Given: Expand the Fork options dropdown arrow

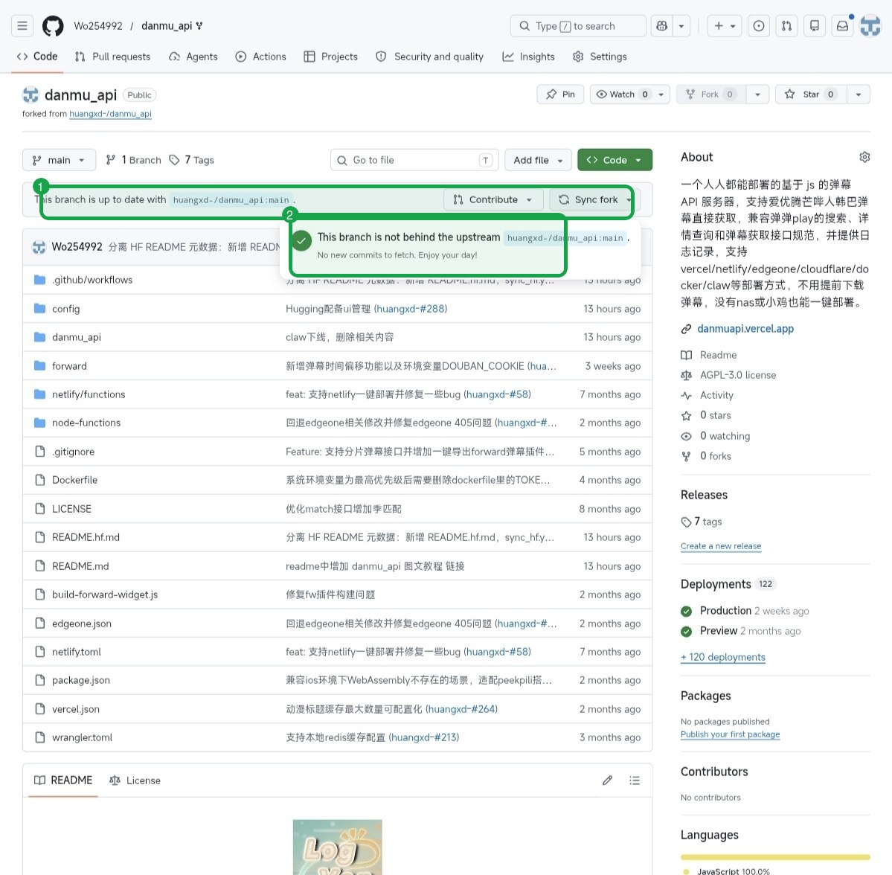Looking at the screenshot, I should [757, 94].
